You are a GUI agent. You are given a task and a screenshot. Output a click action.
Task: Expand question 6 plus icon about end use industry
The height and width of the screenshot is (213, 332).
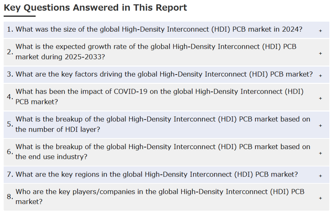320,153
